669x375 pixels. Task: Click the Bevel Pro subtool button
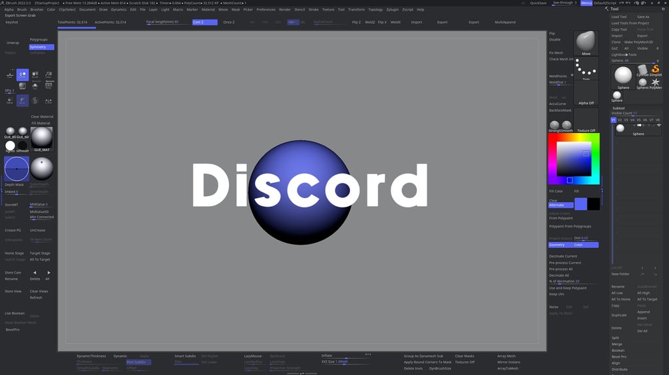(619, 356)
